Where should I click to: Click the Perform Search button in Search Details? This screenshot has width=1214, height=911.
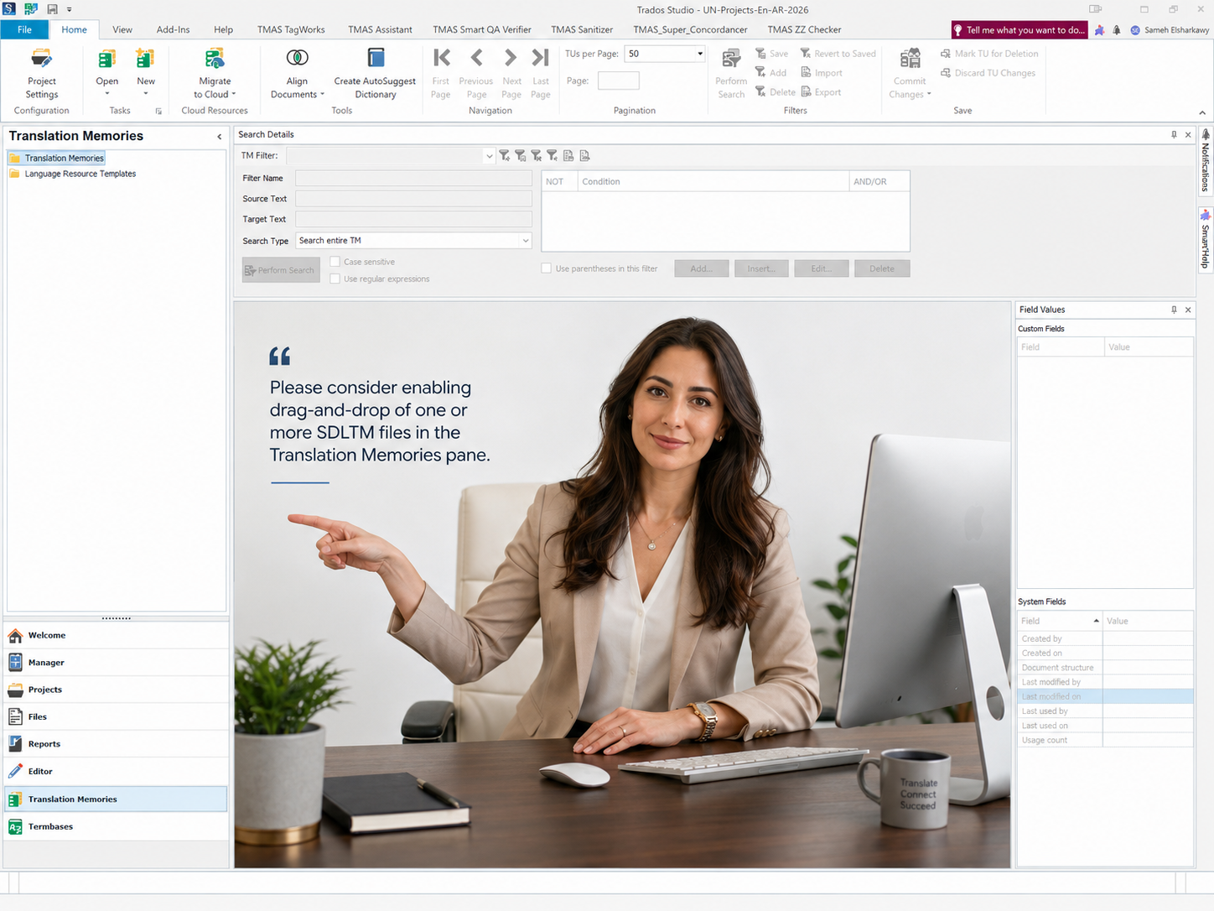[x=281, y=270]
